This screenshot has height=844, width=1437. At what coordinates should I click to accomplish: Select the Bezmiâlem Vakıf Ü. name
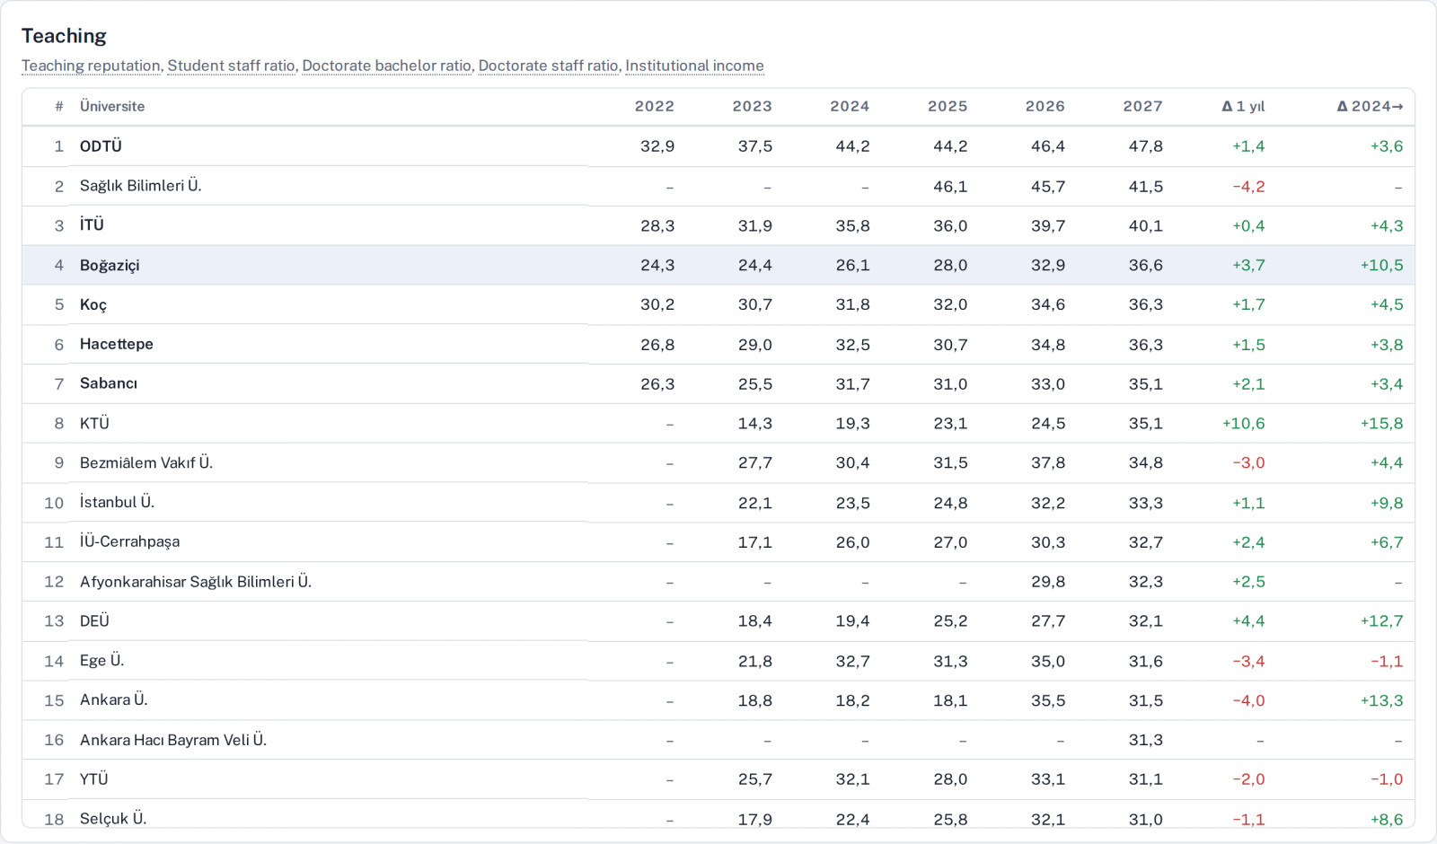click(x=146, y=462)
